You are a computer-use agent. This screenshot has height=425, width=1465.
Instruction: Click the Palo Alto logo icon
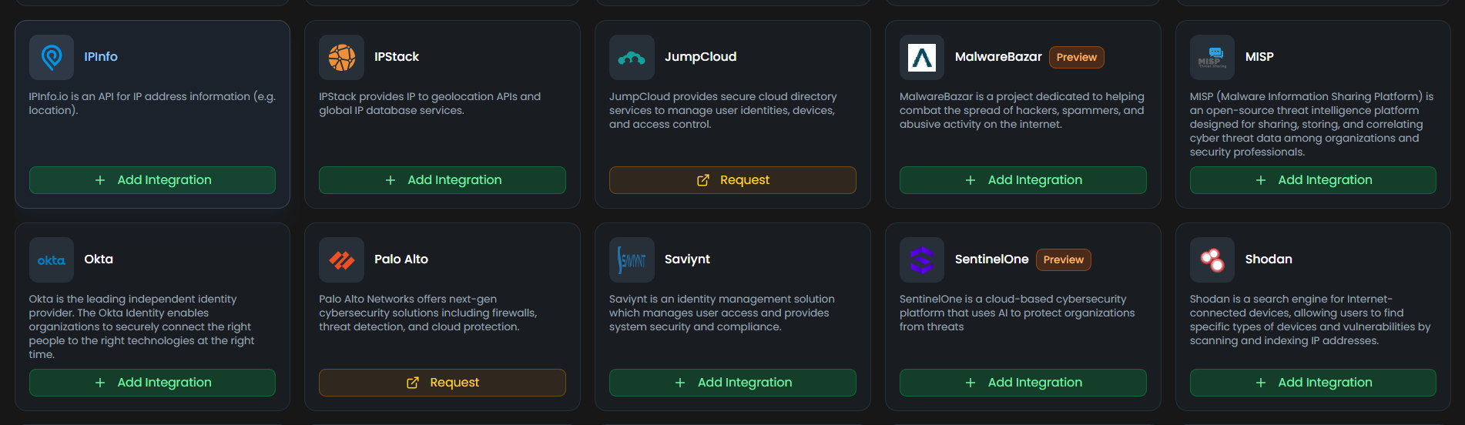(x=341, y=259)
